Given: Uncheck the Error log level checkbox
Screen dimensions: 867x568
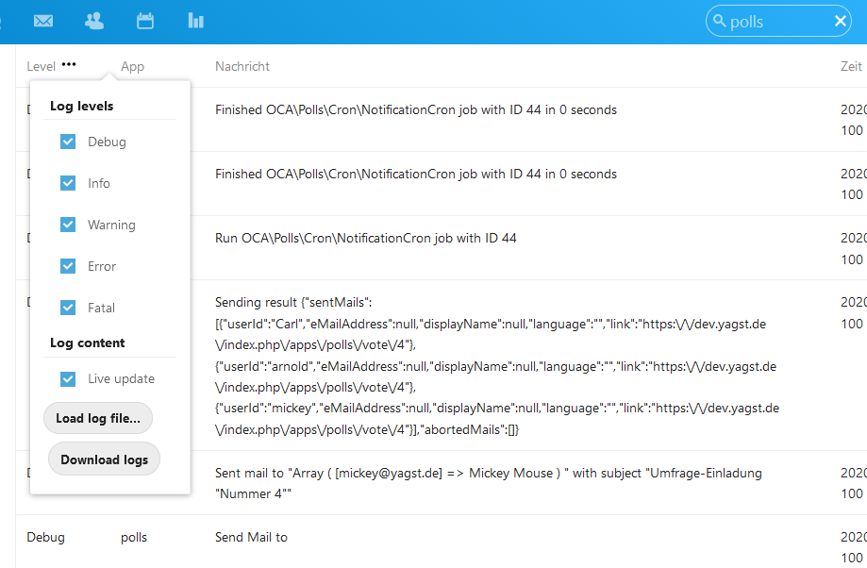Looking at the screenshot, I should 68,266.
